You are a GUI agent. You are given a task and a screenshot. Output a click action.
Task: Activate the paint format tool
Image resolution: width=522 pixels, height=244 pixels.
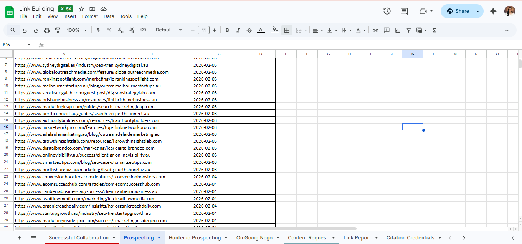coord(58,30)
